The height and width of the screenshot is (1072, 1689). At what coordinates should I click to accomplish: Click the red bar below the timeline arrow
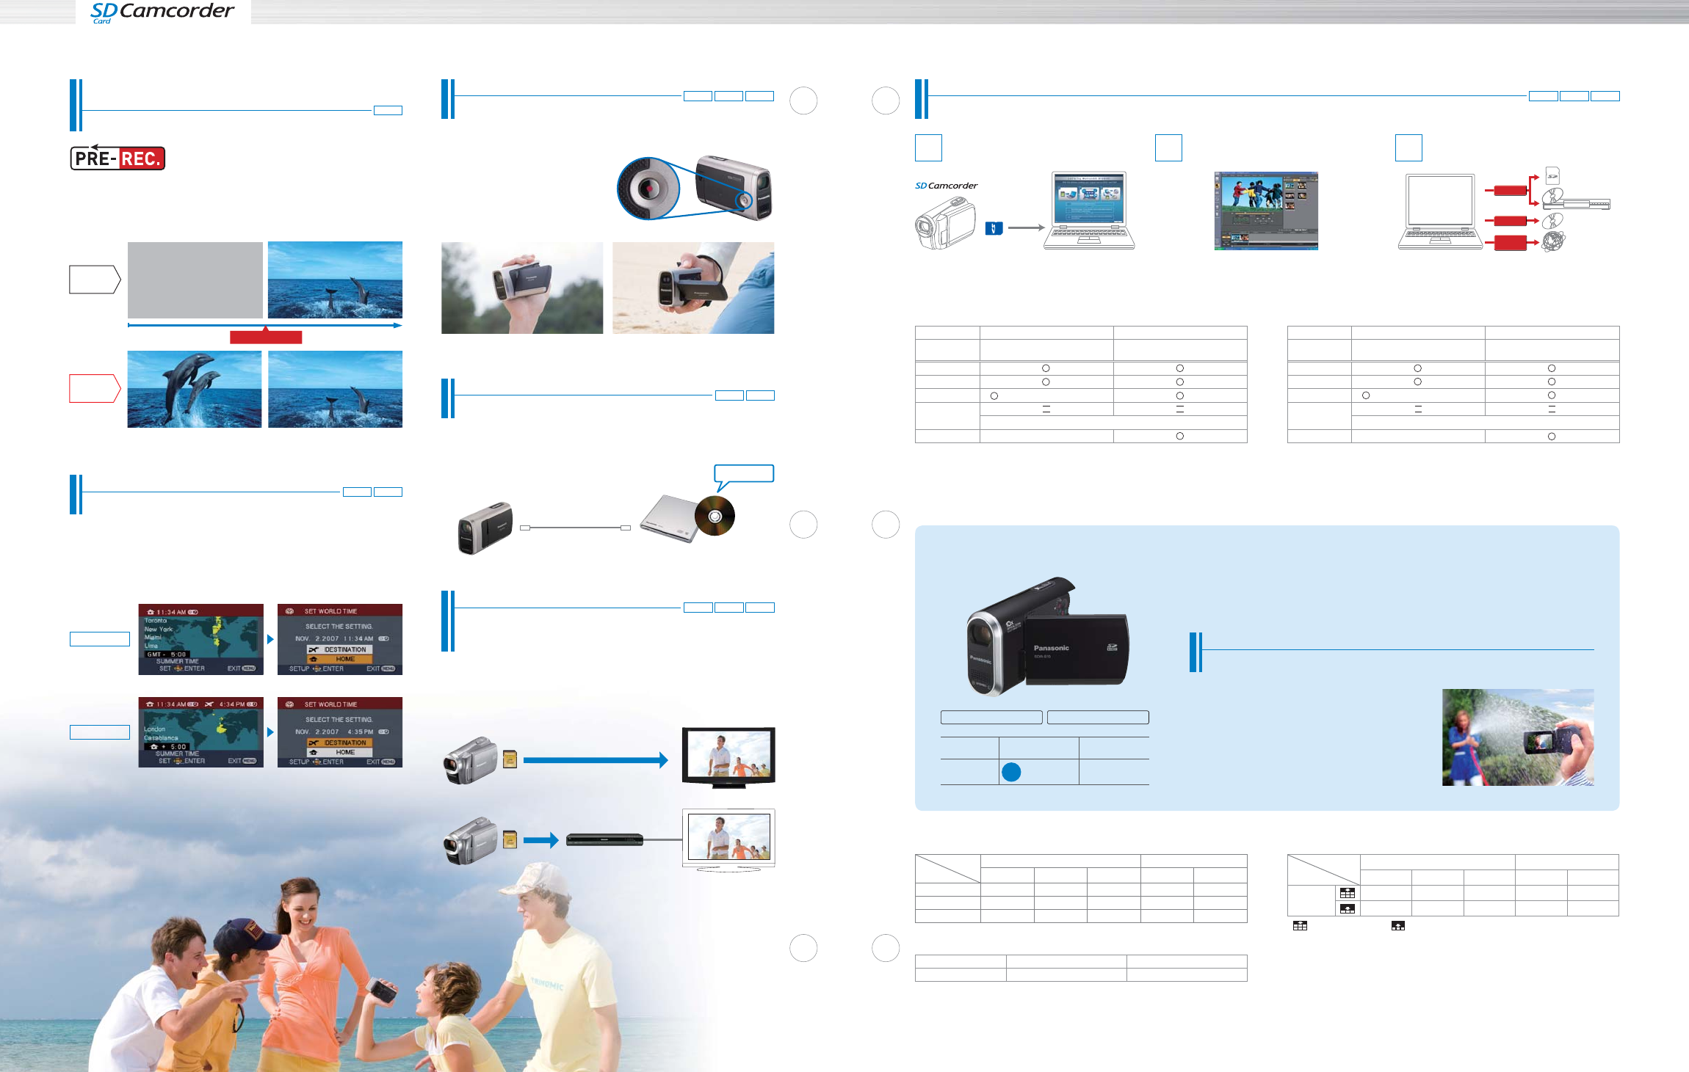click(x=266, y=337)
